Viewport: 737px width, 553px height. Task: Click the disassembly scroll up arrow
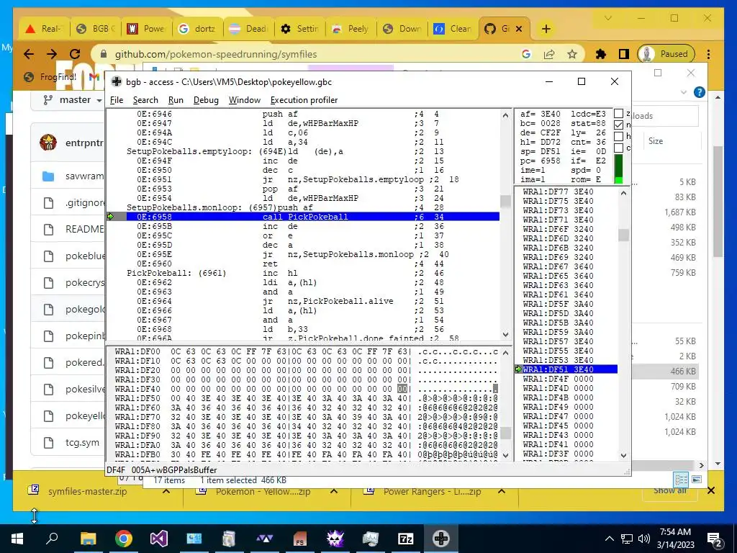(505, 115)
